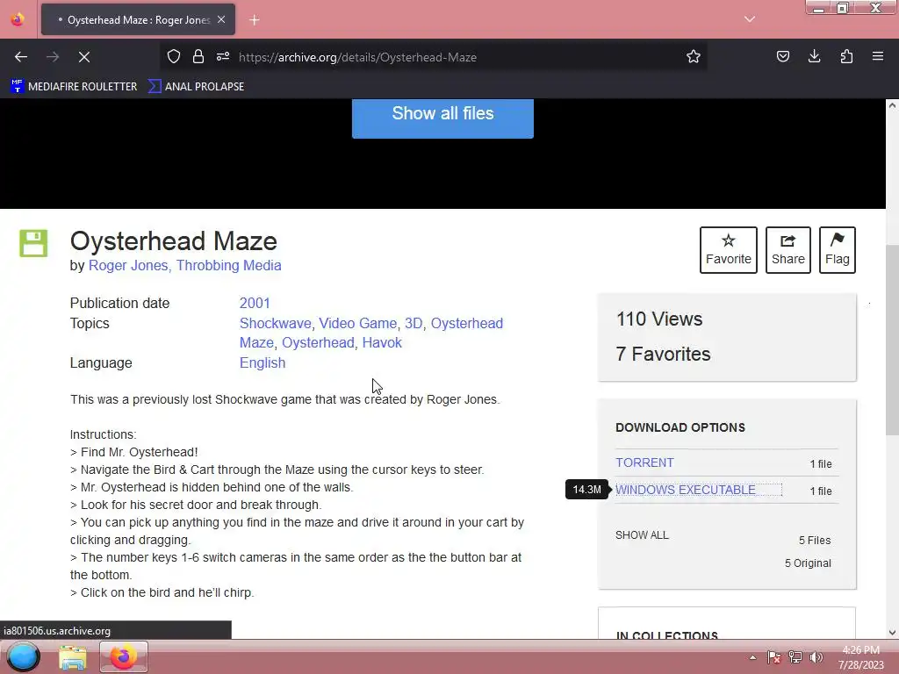Open the Havok topic link

[x=382, y=343]
